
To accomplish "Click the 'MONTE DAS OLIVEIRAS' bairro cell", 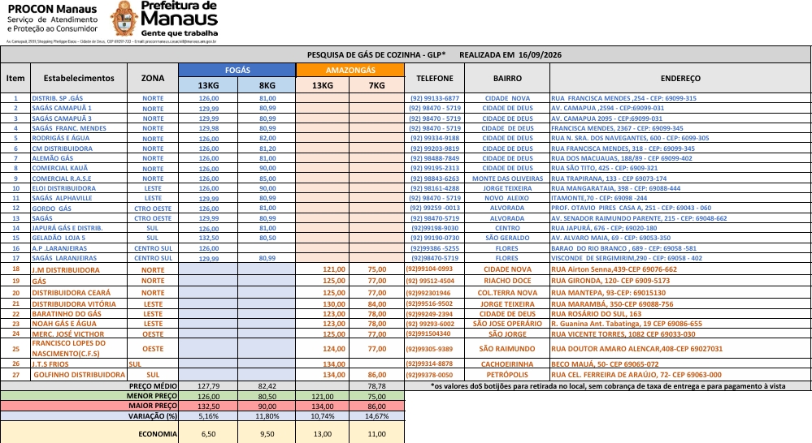I will (x=507, y=178).
